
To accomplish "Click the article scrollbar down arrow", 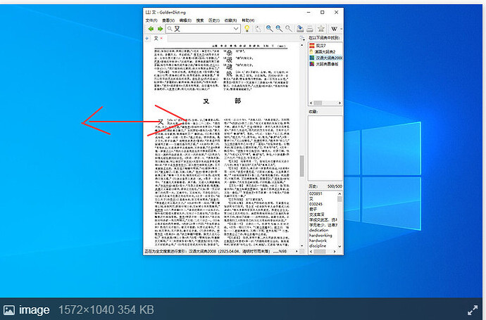I will pyautogui.click(x=302, y=245).
